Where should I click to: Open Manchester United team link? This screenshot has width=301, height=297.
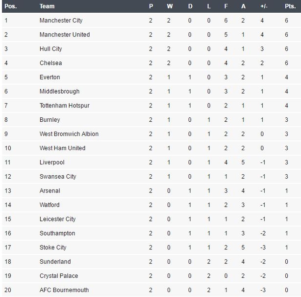click(65, 34)
